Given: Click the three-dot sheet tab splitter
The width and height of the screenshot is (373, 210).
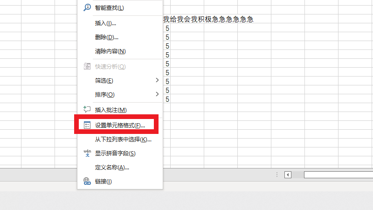Looking at the screenshot, I should click(x=277, y=175).
